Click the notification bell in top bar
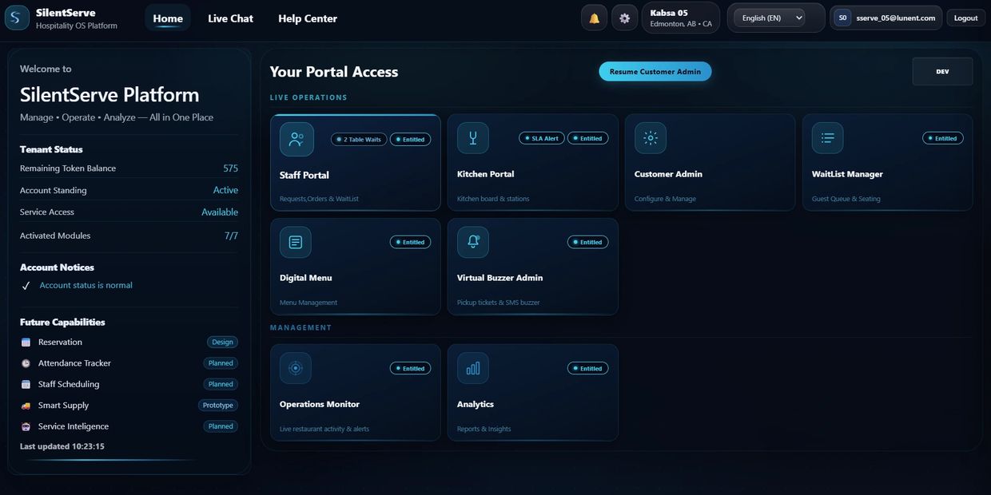Viewport: 991px width, 495px height. 593,17
